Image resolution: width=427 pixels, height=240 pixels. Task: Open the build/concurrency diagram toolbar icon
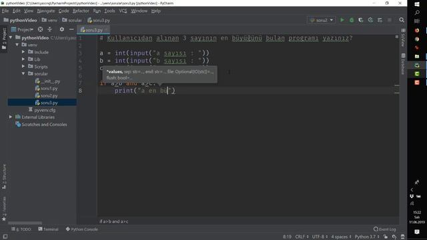tap(380, 20)
